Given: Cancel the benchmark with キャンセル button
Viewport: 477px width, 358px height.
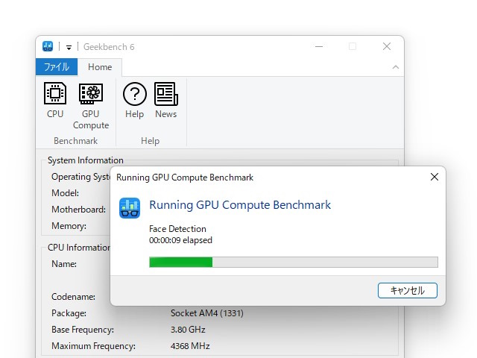Looking at the screenshot, I should point(408,290).
